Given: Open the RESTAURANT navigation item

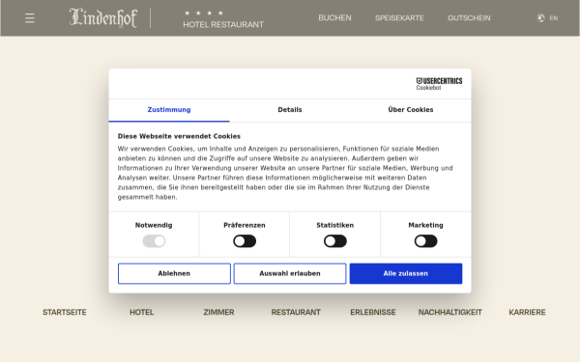Looking at the screenshot, I should click(x=296, y=313).
